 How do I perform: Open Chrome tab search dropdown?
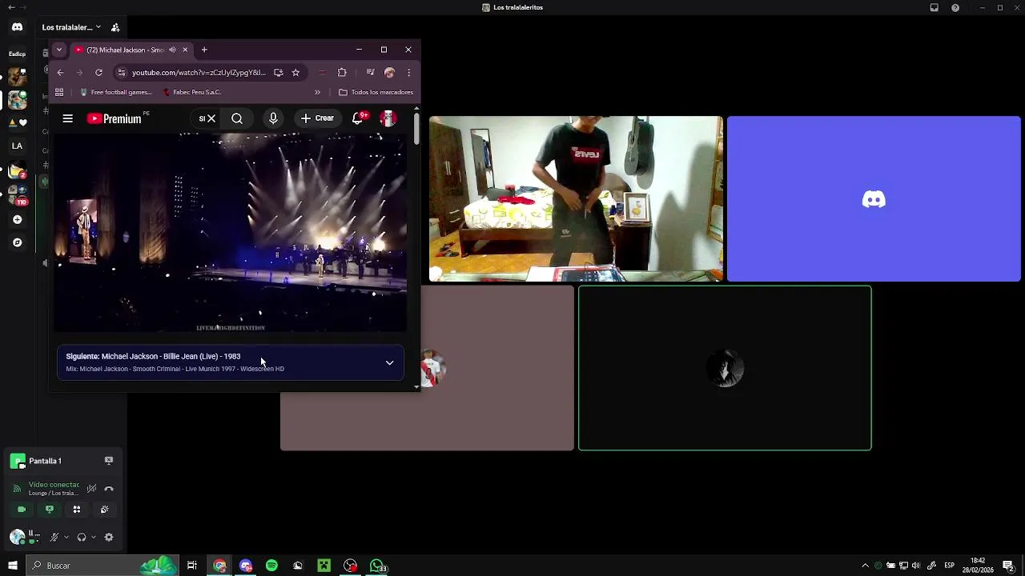point(58,50)
